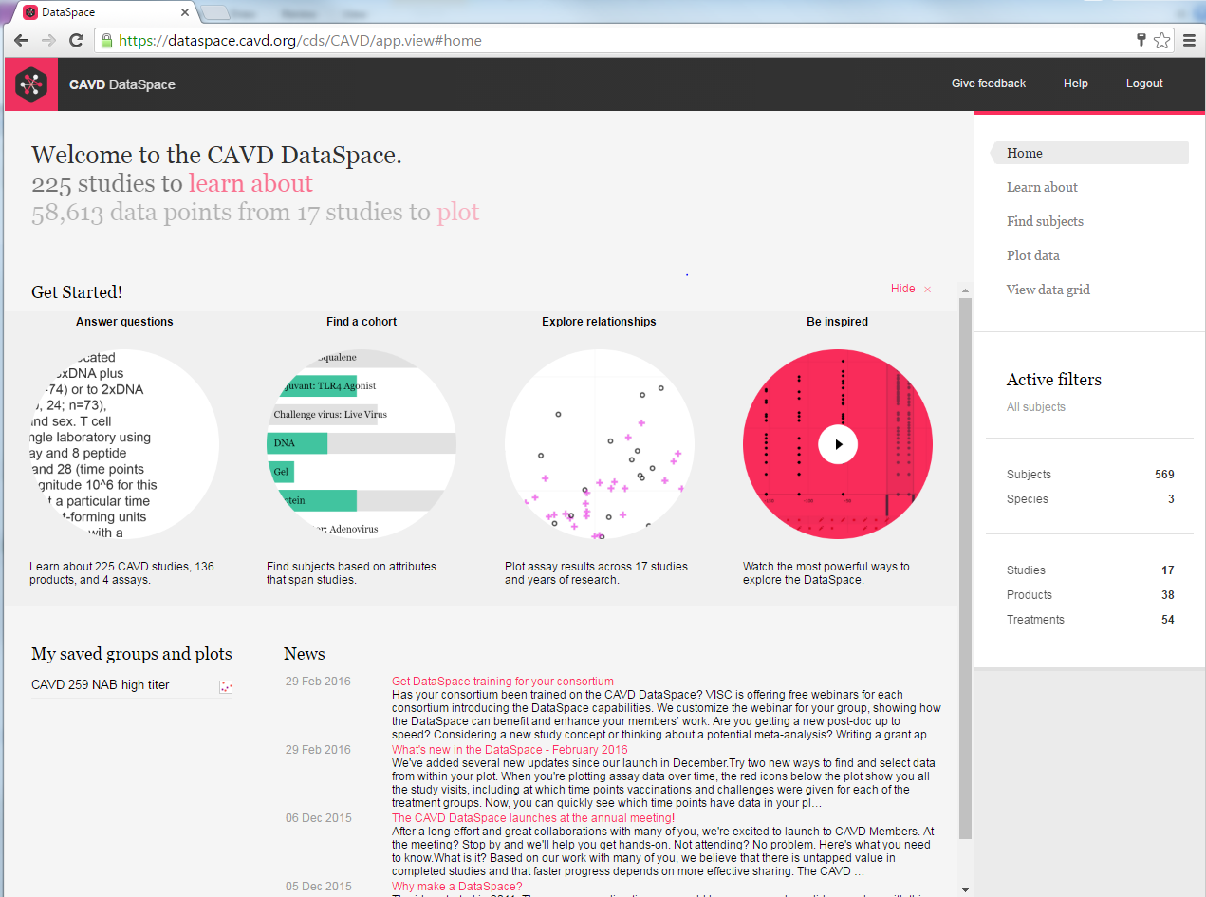Click the 'Answer questions' heading
1206x897 pixels.
point(124,322)
